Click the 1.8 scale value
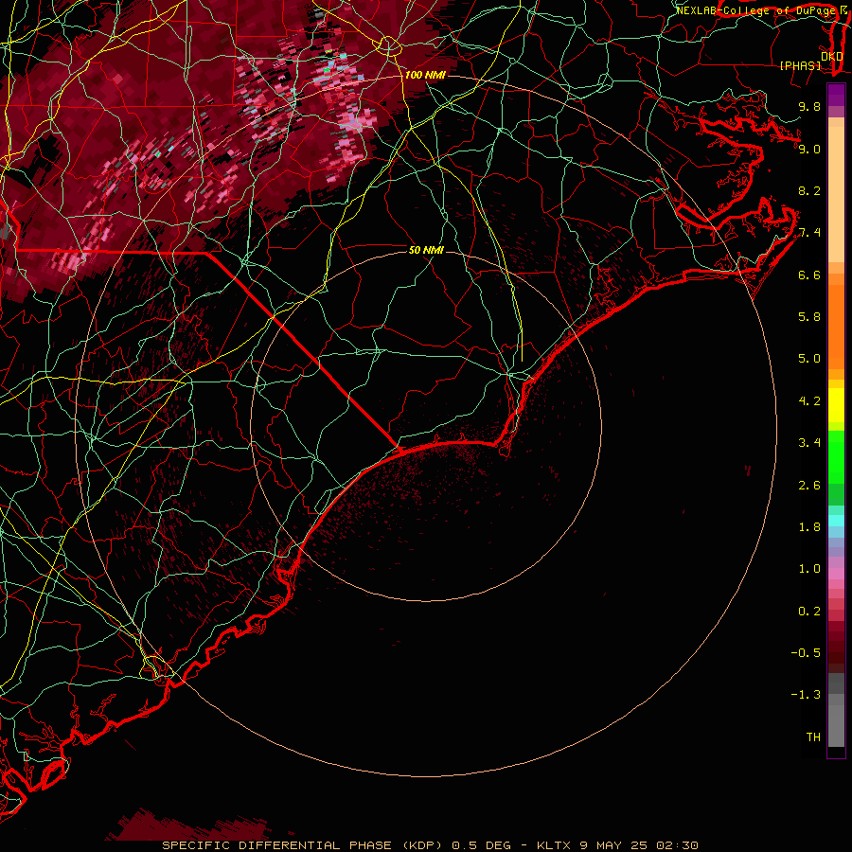 pyautogui.click(x=809, y=527)
